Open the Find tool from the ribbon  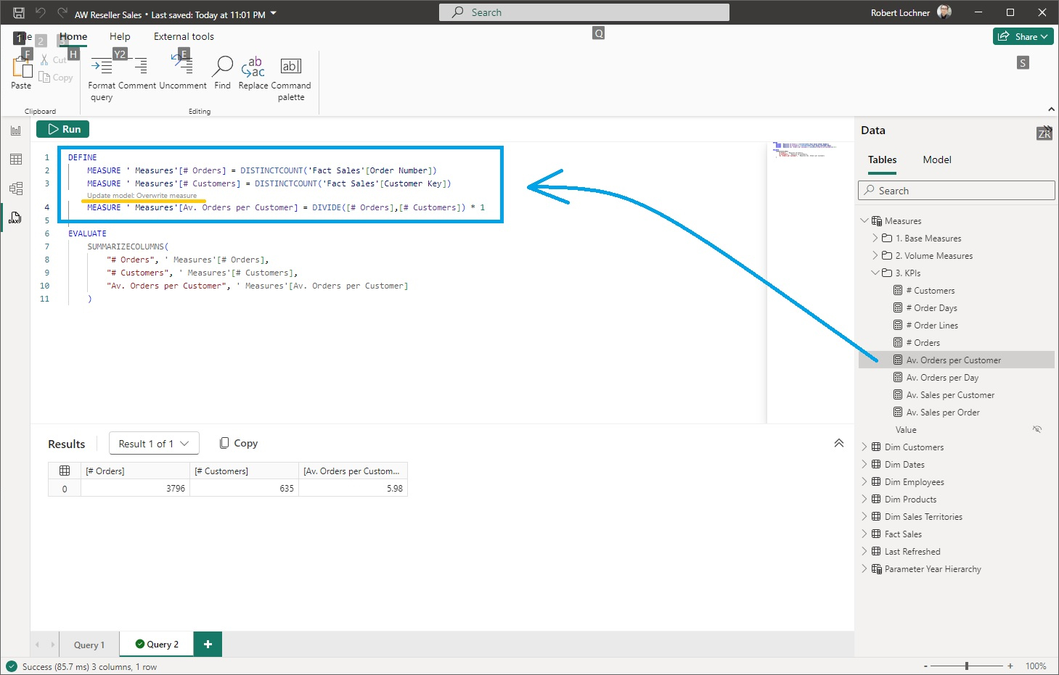pyautogui.click(x=222, y=69)
